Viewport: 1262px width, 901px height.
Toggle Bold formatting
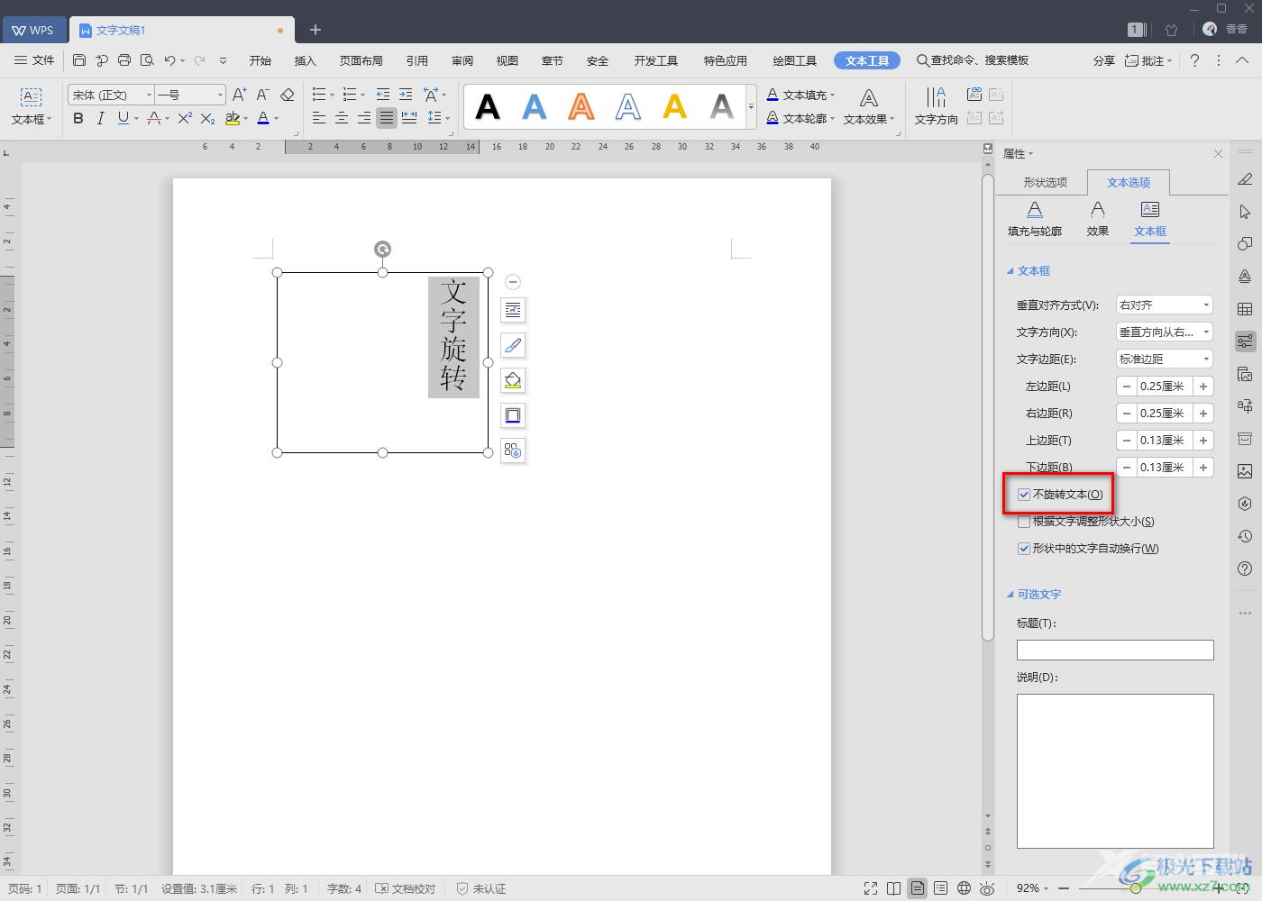78,118
